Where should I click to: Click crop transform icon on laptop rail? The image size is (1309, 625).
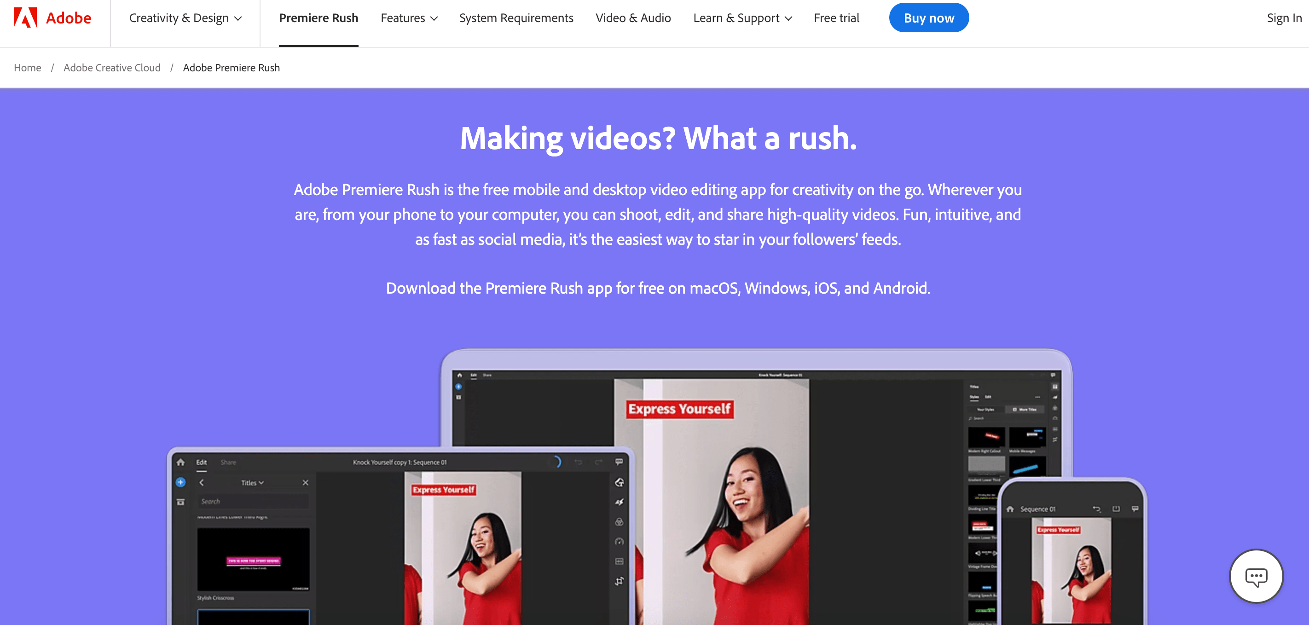1055,440
